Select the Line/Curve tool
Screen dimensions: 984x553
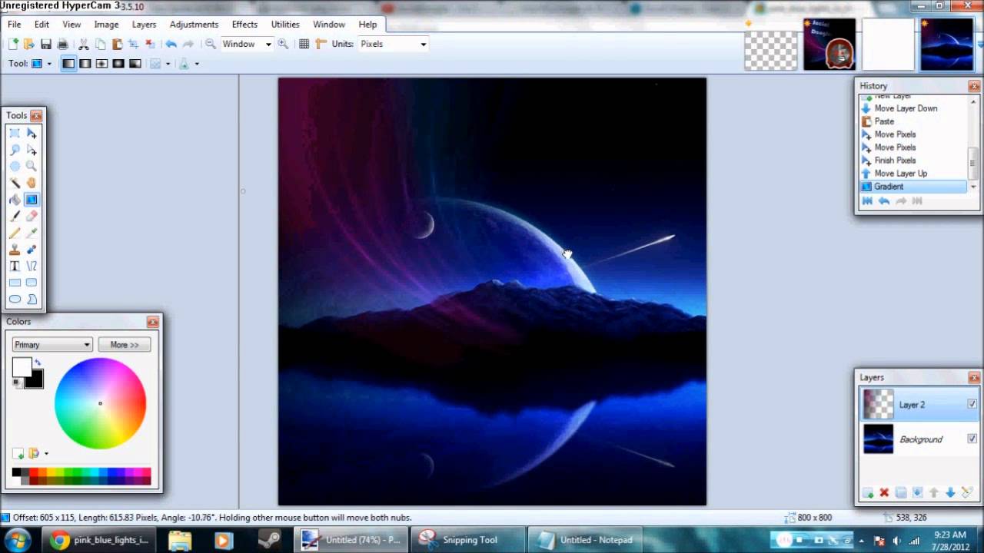(x=32, y=266)
